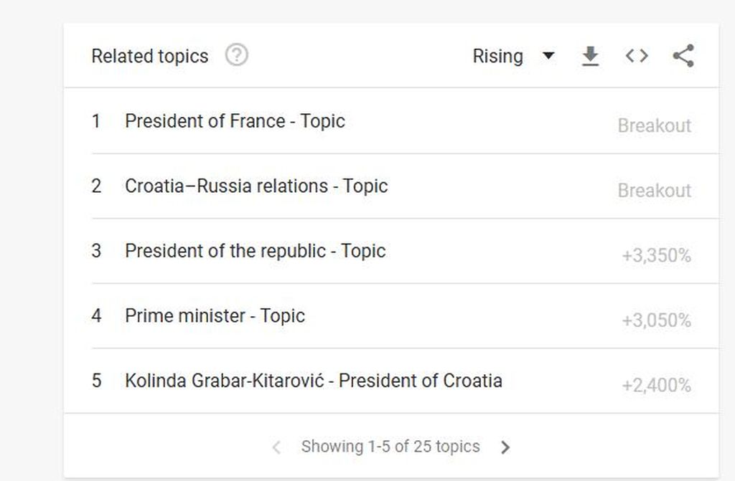Click the share icon on the Related topics card
Screen dimensions: 735x481
click(x=682, y=55)
